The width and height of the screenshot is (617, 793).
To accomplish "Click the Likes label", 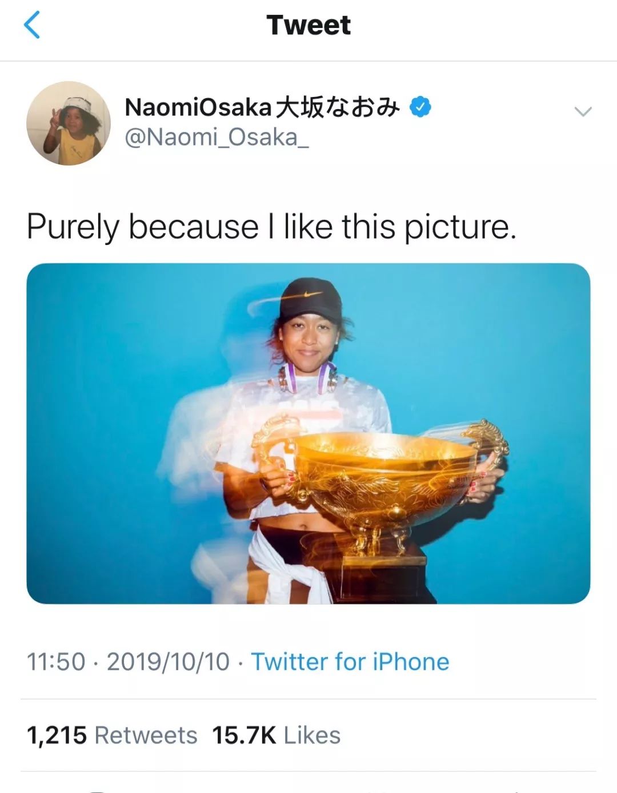I will tap(312, 735).
